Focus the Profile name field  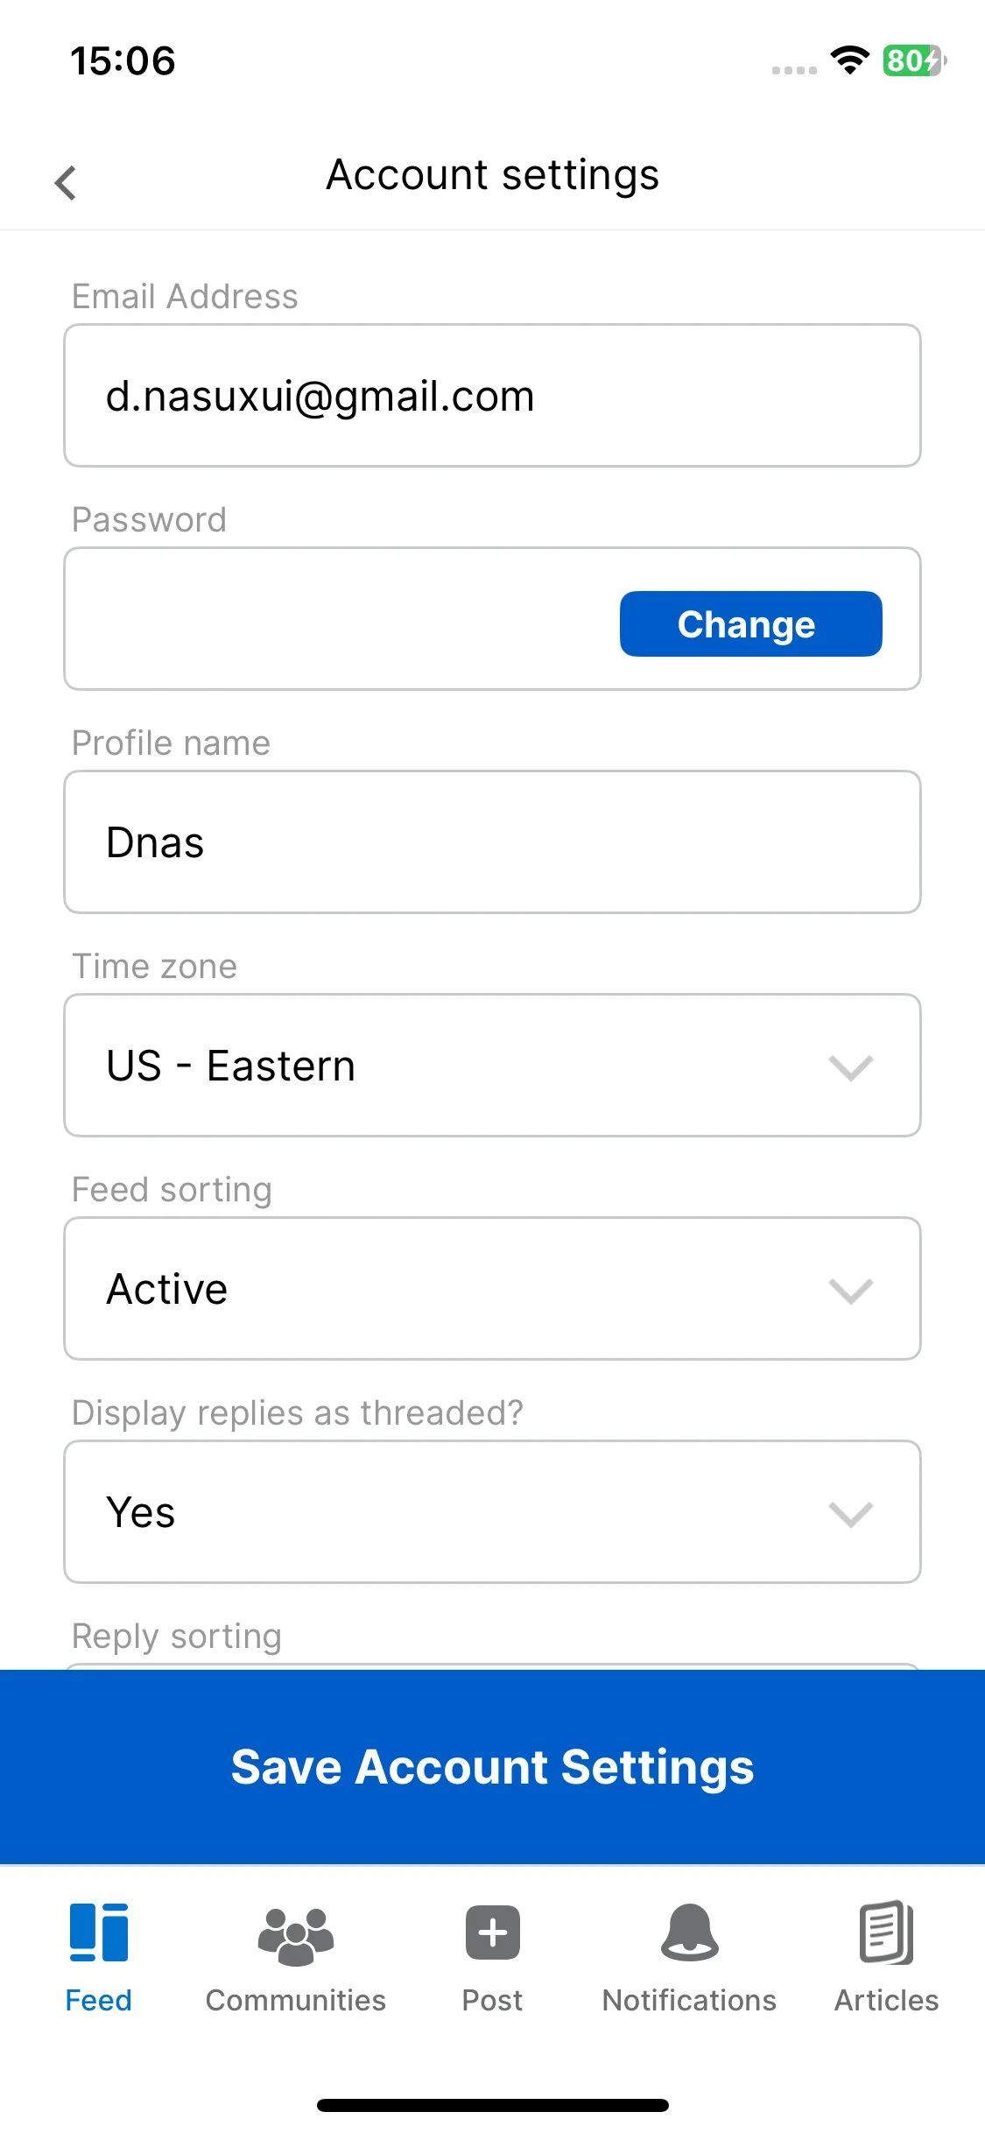(x=492, y=841)
